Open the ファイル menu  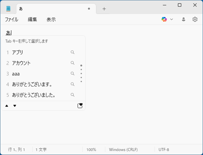tap(12, 20)
